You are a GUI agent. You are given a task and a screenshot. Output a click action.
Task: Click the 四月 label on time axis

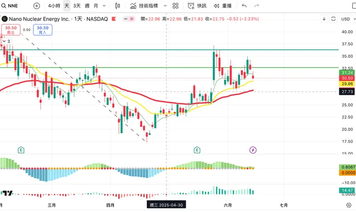(x=110, y=205)
